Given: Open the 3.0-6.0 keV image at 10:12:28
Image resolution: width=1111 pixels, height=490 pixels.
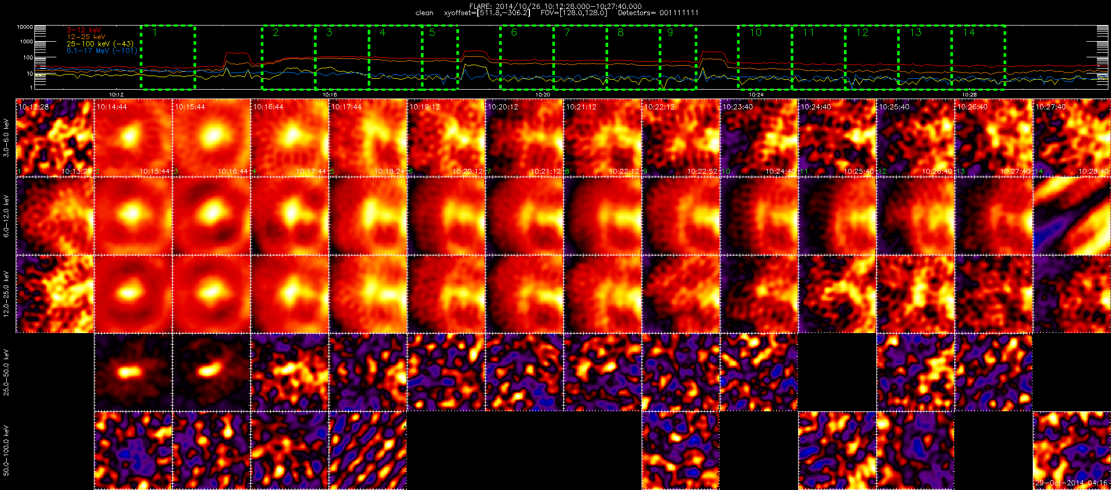Looking at the screenshot, I should 55,138.
